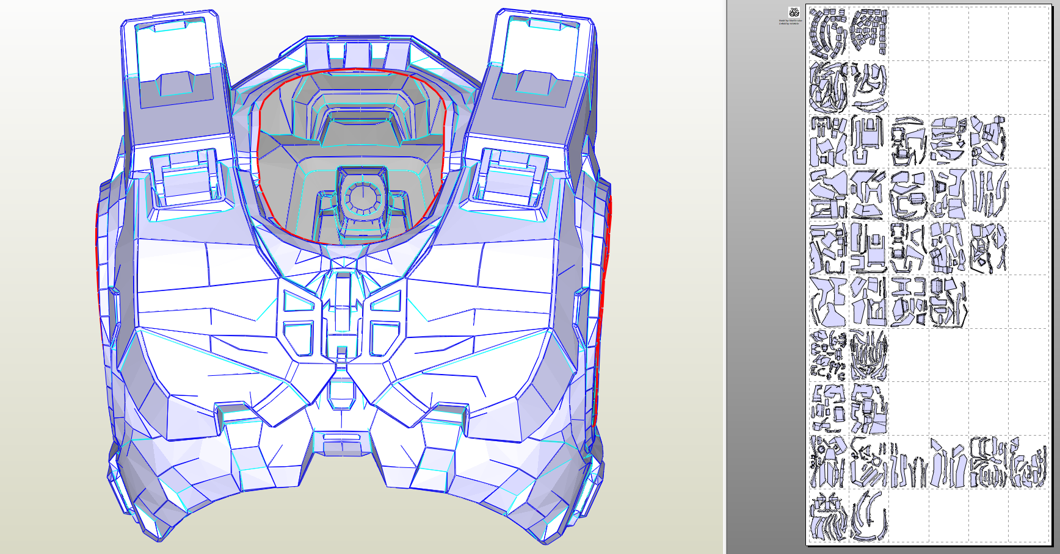Select the first pattern page with curved strips
The width and height of the screenshot is (1060, 554).
point(829,34)
